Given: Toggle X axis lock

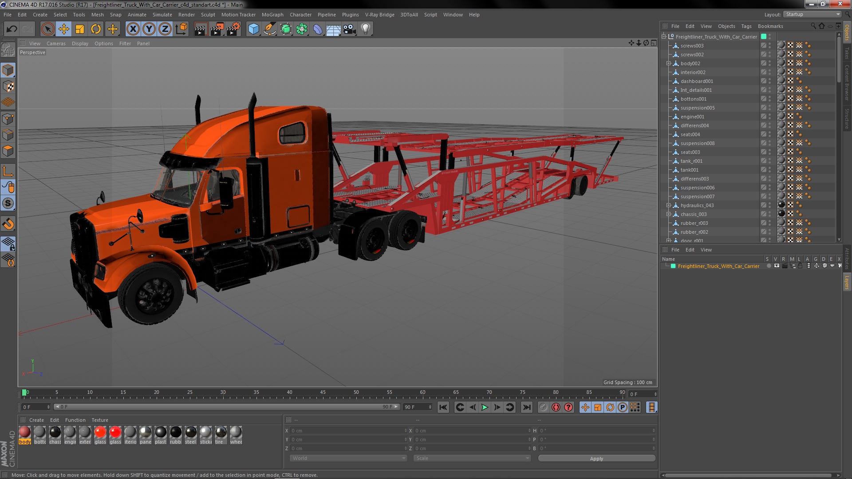Looking at the screenshot, I should click(x=133, y=29).
